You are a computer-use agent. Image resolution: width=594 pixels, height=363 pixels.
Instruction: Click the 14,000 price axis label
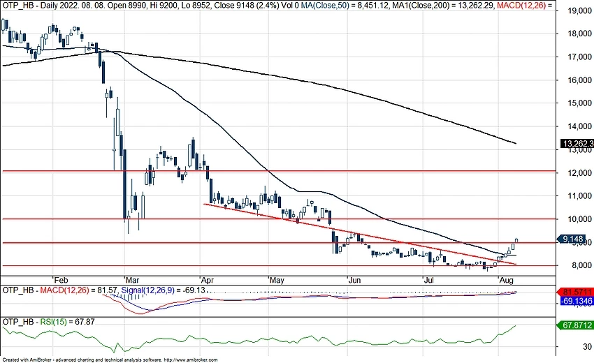click(x=579, y=126)
